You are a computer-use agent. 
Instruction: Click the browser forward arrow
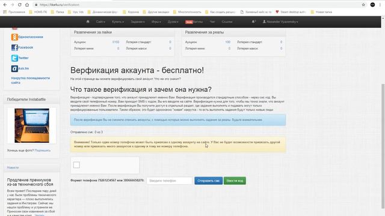tap(12, 5)
